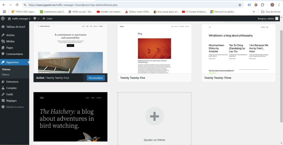The height and width of the screenshot is (145, 283).
Task: Visit site traffic manager 3
Action: coord(19,18)
